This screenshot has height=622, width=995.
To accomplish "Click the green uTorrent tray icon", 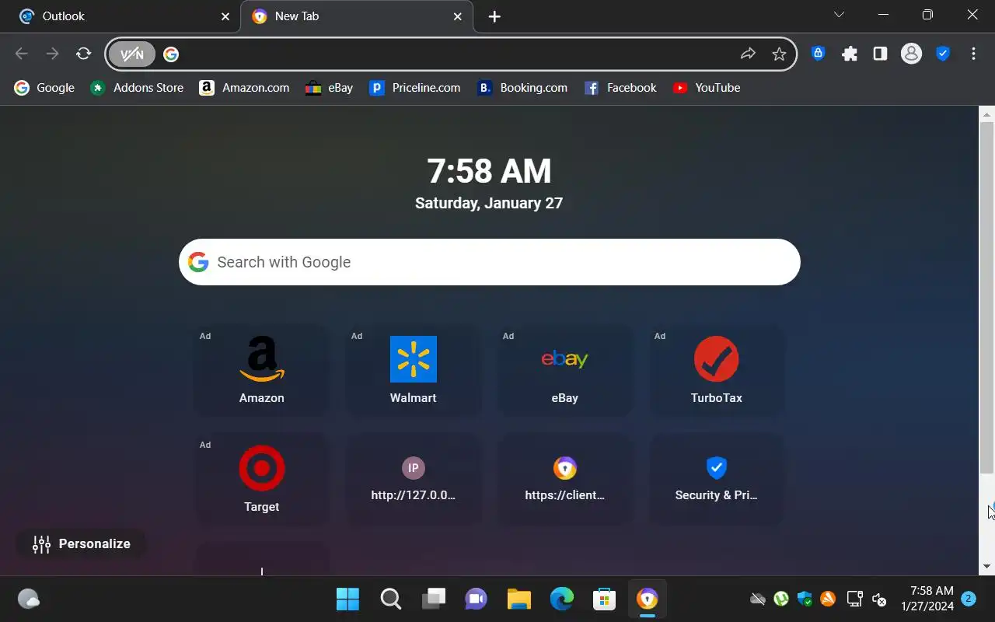I will [781, 599].
